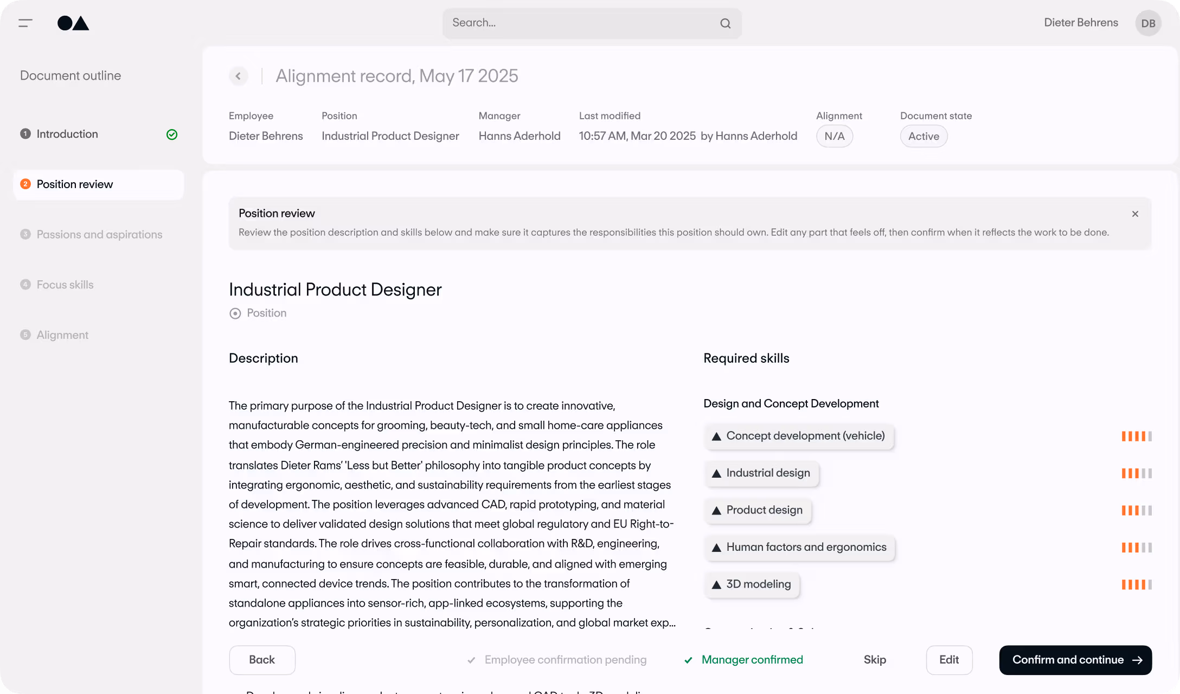Click triangle icon on Industrial design skill
1180x694 pixels.
tap(716, 473)
